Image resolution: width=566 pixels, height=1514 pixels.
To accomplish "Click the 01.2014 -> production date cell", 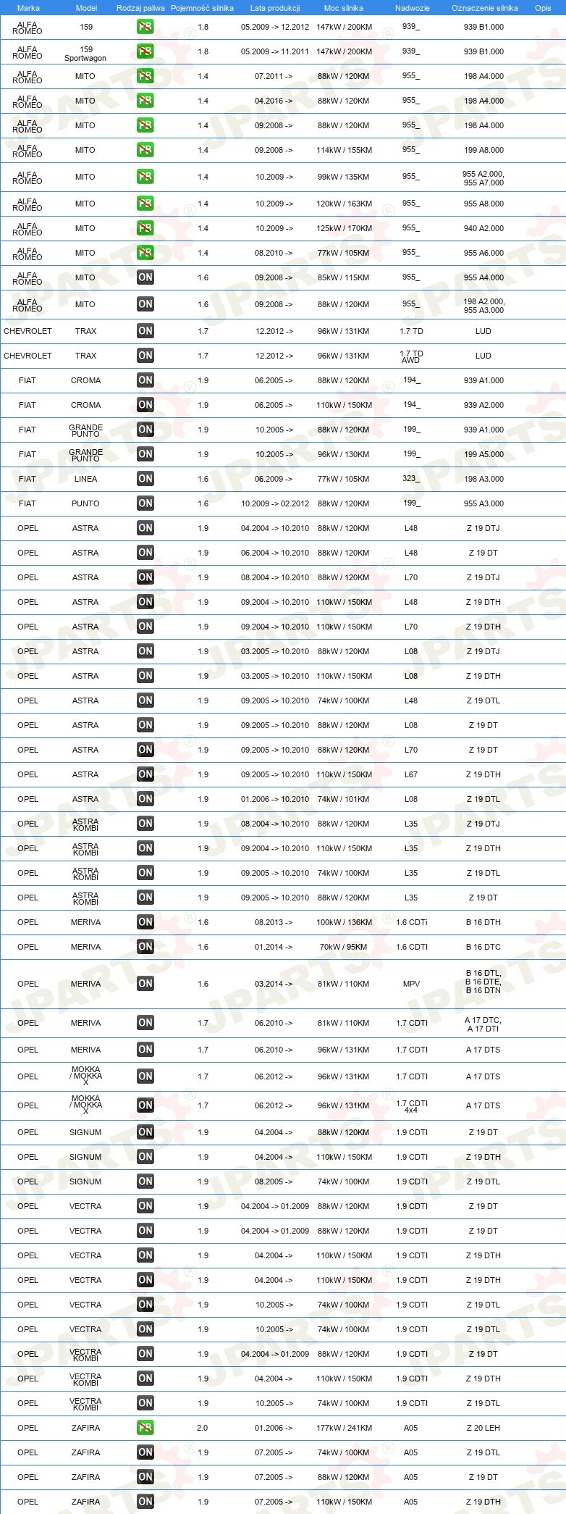I will pyautogui.click(x=274, y=947).
